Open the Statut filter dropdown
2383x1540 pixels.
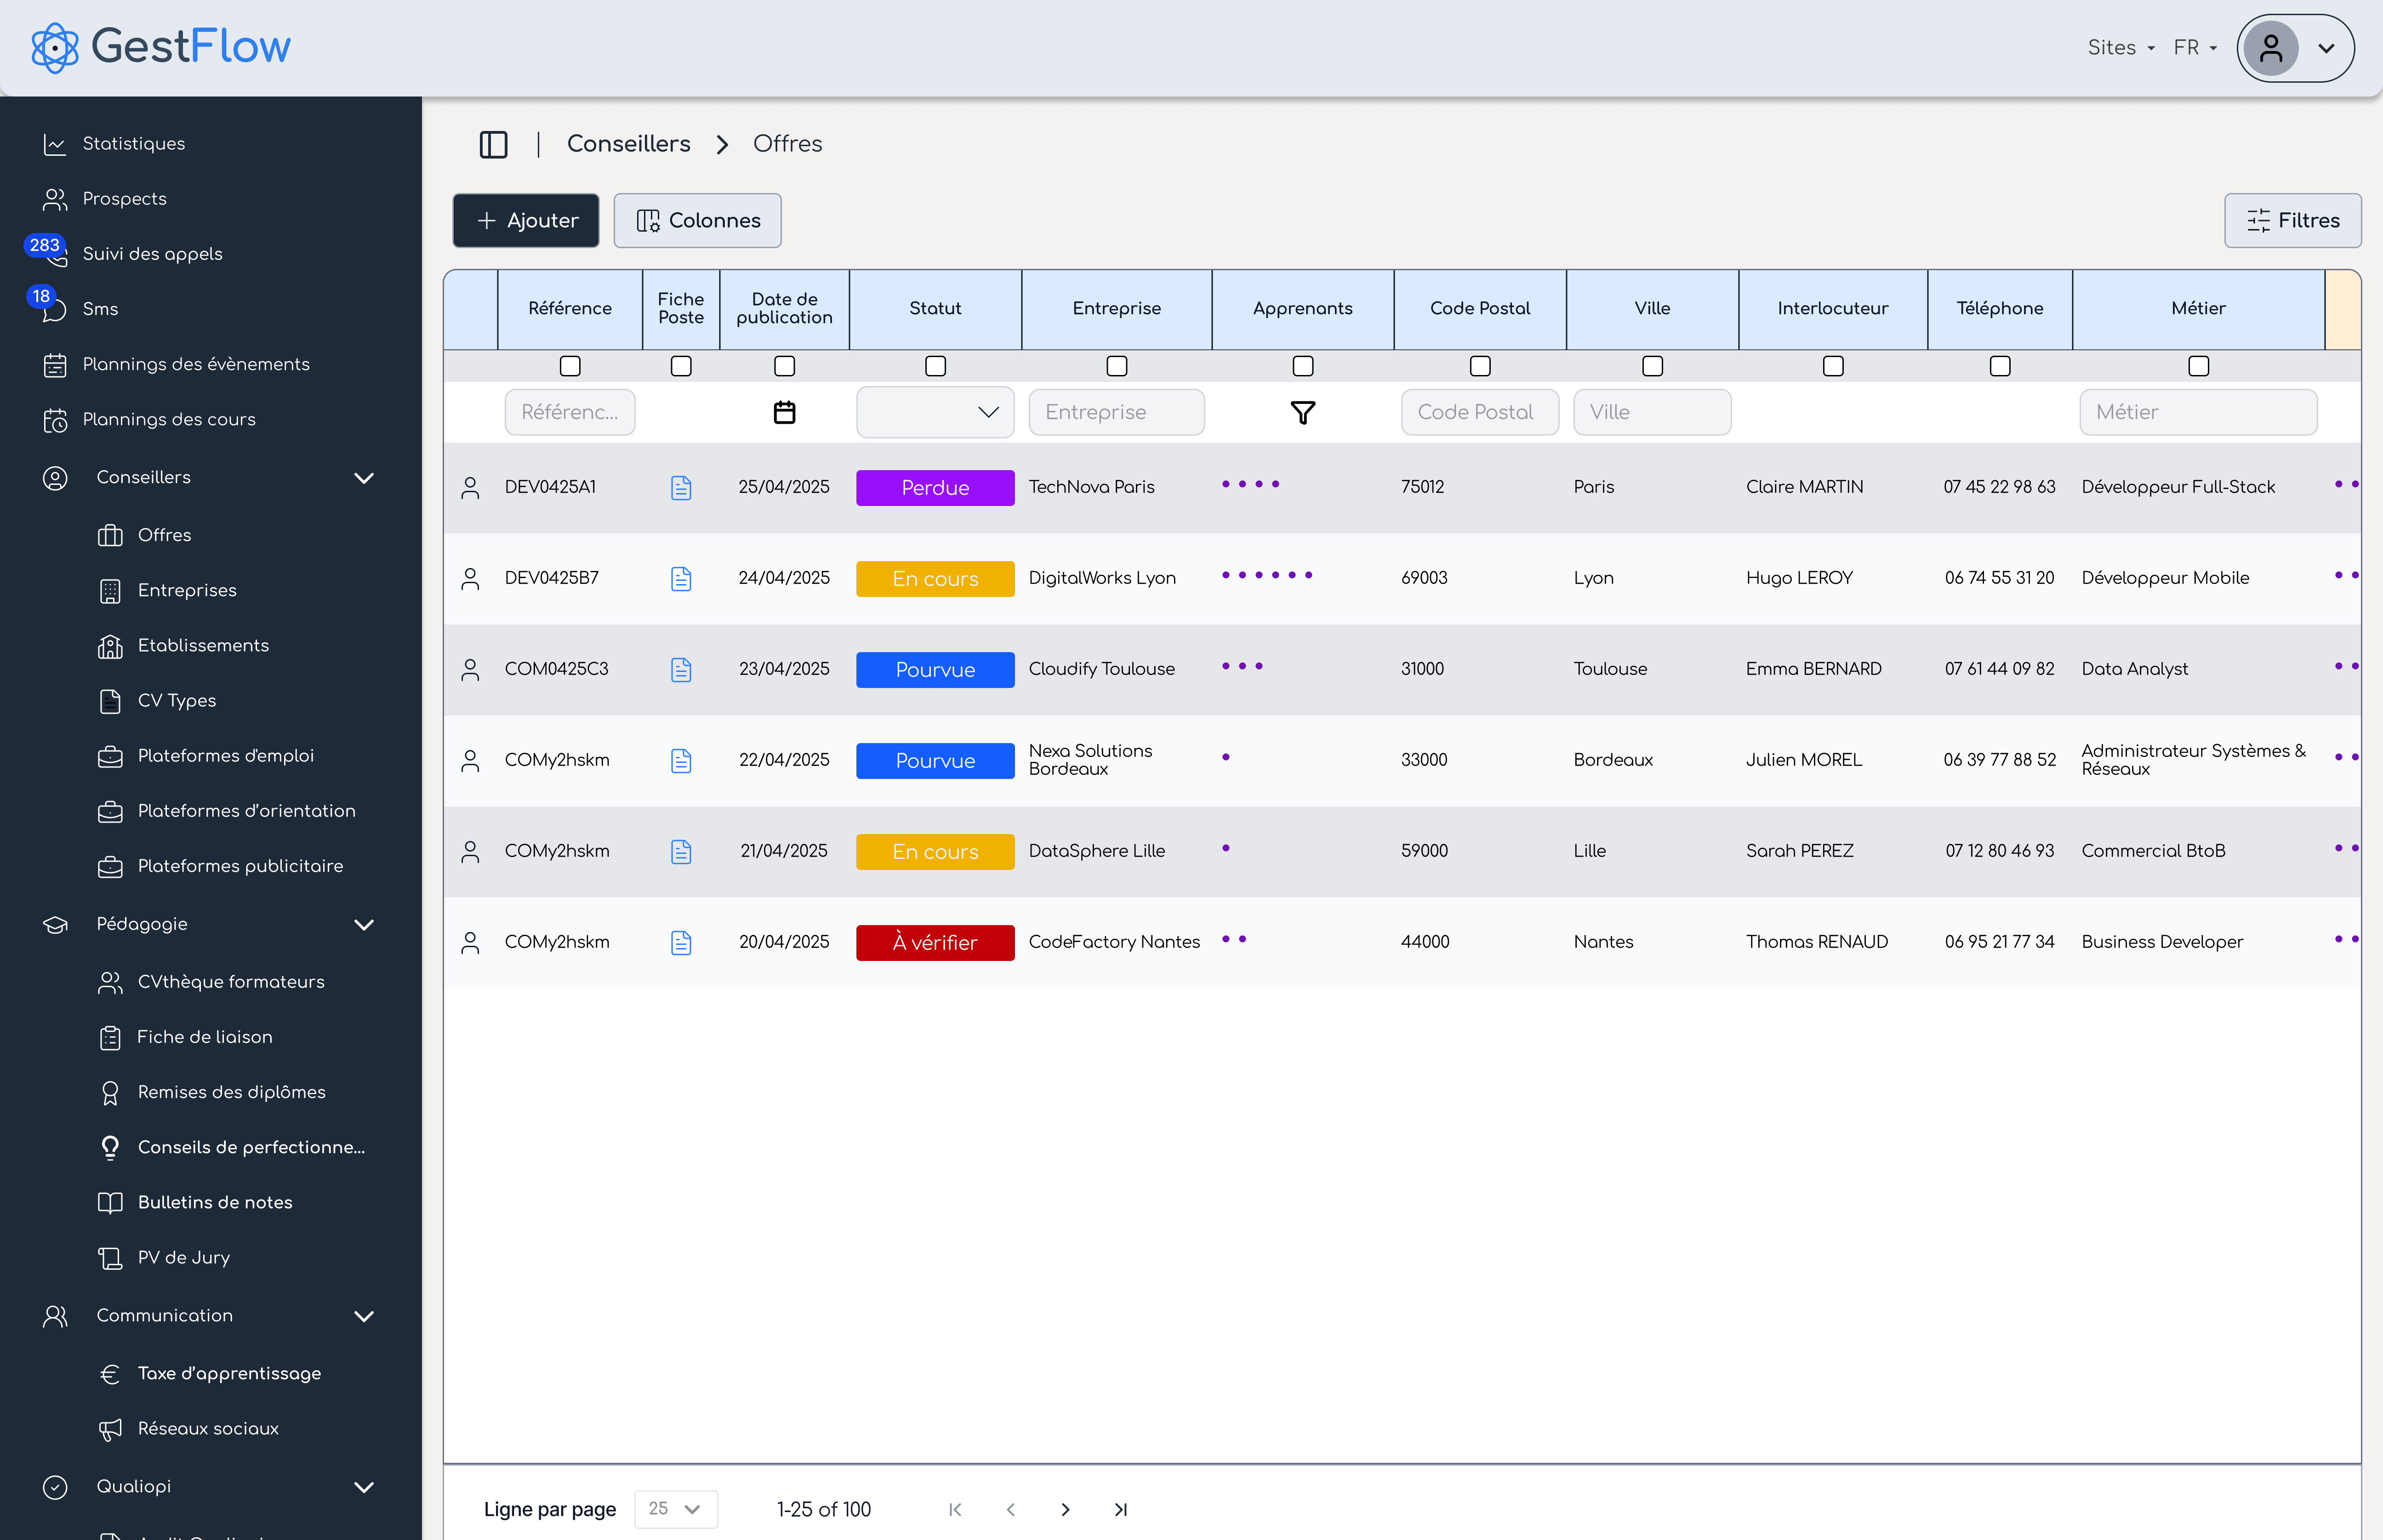[935, 412]
